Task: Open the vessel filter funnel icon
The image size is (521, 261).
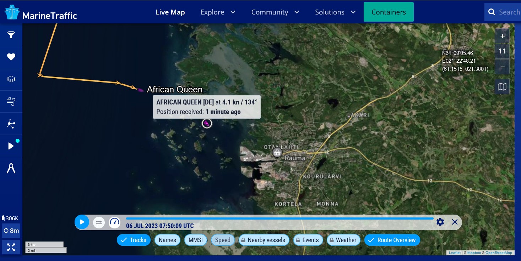Action: click(11, 34)
